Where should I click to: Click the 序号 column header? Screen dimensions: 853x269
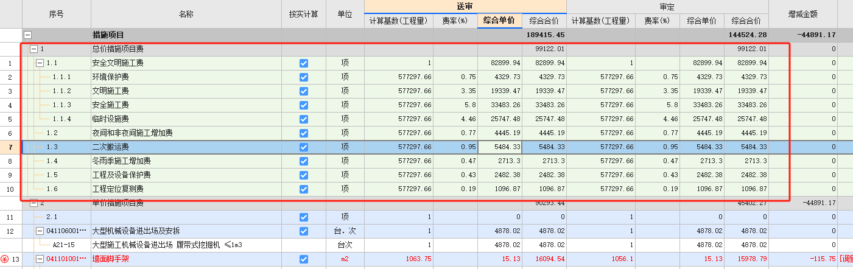56,14
